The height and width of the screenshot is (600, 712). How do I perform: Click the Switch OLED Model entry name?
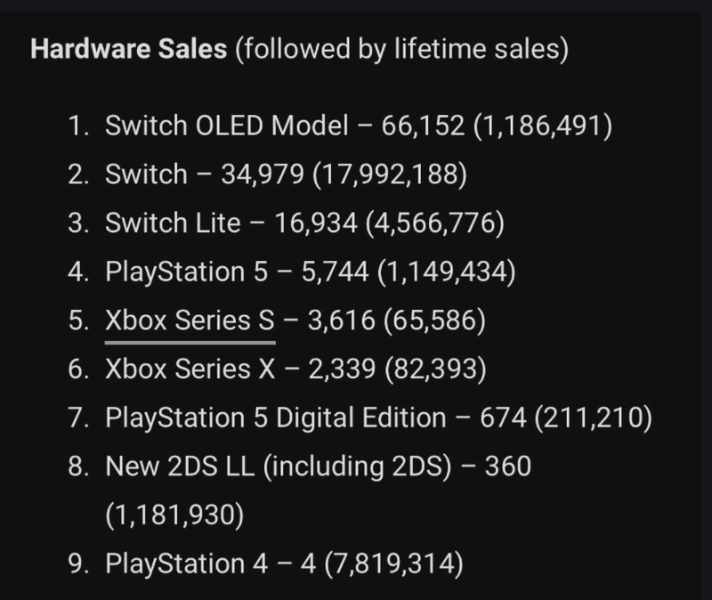[x=226, y=126]
